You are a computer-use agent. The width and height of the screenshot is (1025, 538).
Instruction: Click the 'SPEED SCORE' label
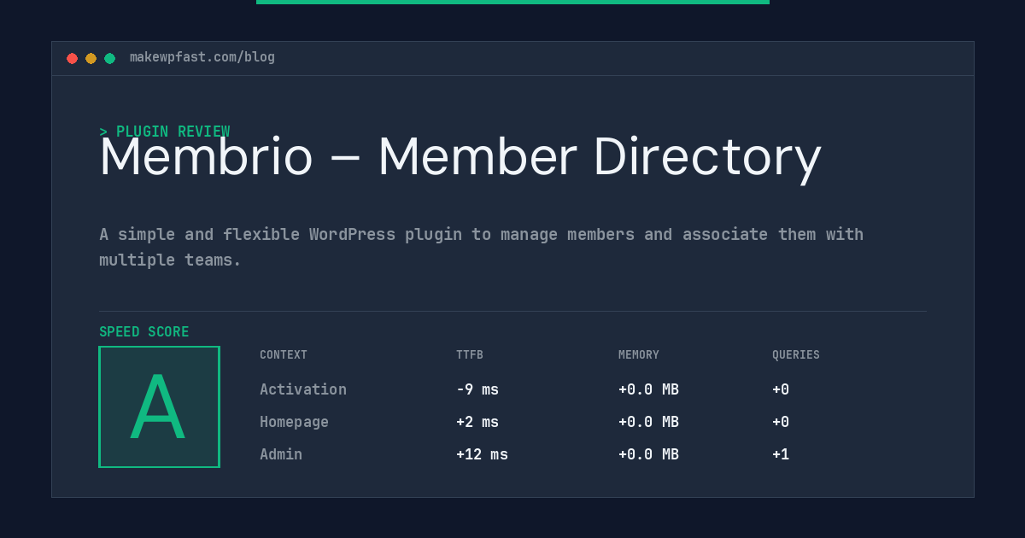click(x=144, y=332)
